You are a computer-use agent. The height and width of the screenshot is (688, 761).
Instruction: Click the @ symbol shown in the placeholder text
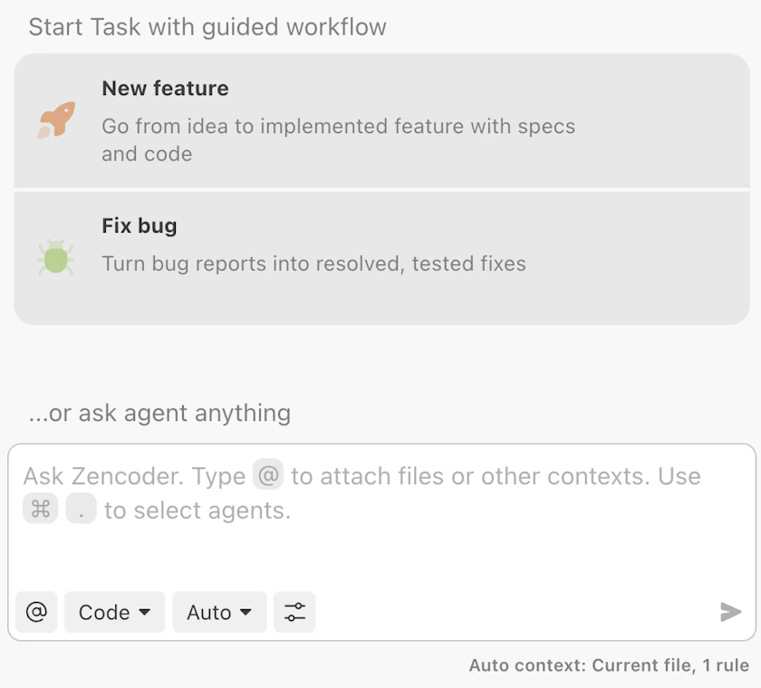269,474
